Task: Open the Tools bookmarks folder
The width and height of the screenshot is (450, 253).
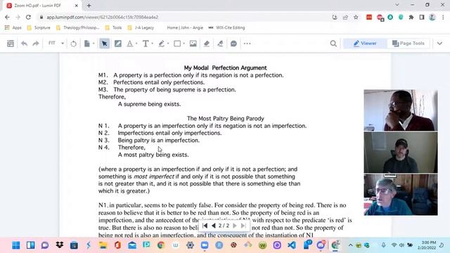Action: pyautogui.click(x=114, y=28)
